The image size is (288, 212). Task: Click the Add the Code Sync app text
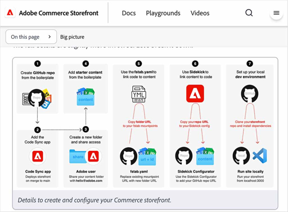click(38, 139)
